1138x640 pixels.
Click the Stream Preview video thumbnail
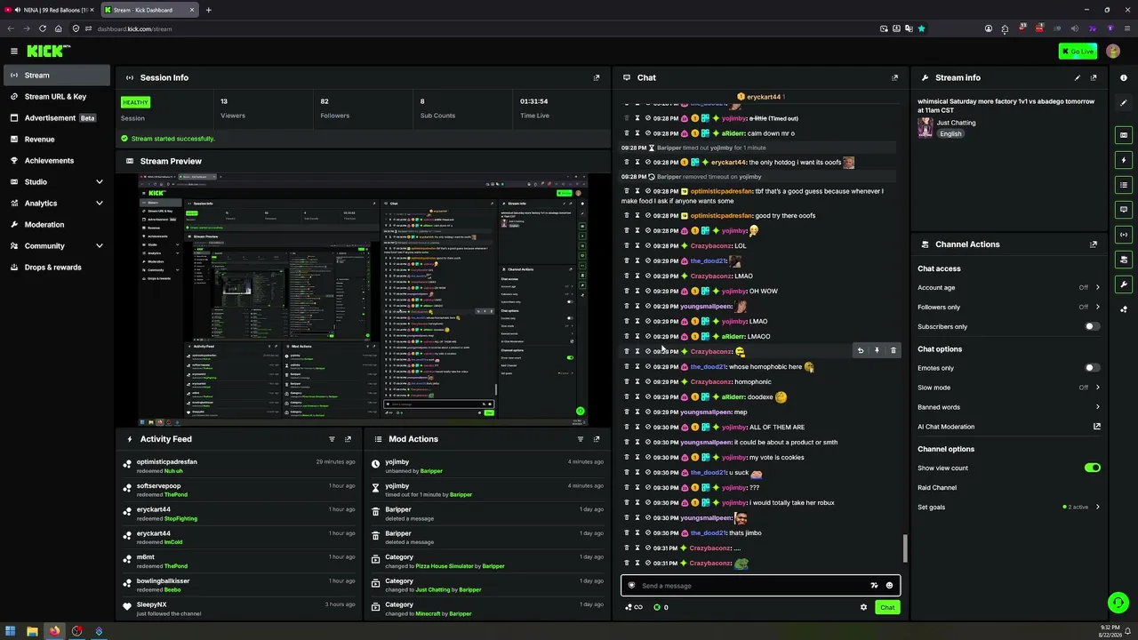tap(363, 299)
